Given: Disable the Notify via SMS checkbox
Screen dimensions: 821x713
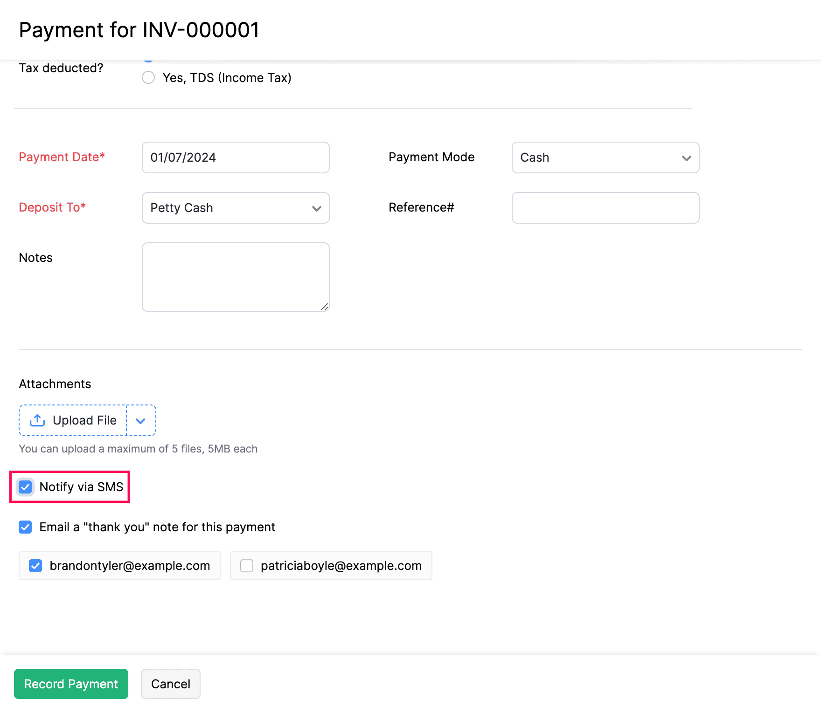Looking at the screenshot, I should (x=25, y=487).
